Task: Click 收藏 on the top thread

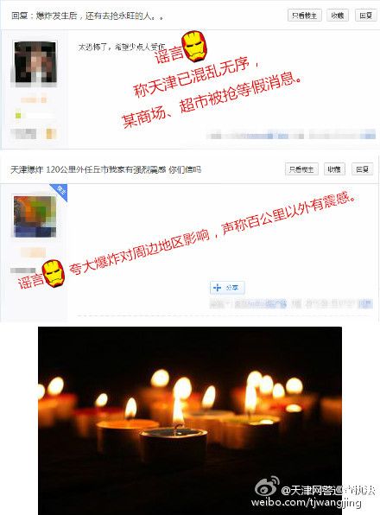Action: tap(338, 16)
